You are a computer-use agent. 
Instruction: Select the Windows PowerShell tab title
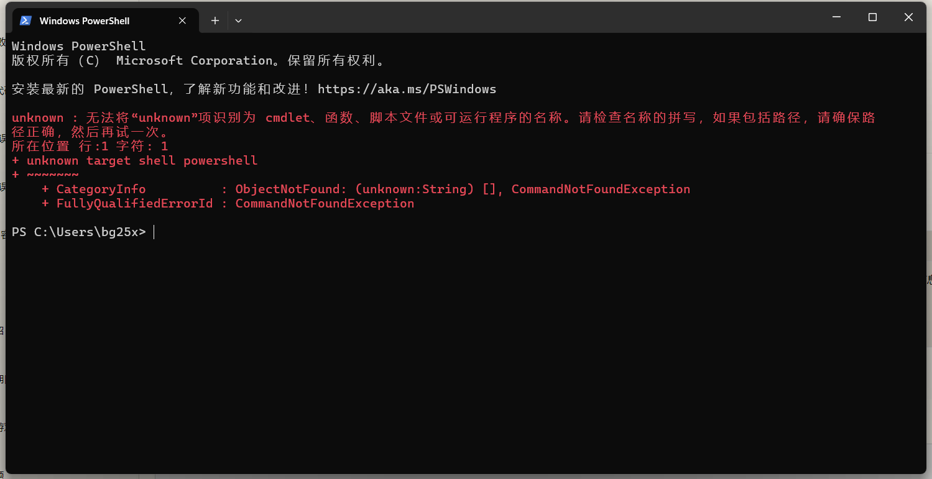coord(85,21)
